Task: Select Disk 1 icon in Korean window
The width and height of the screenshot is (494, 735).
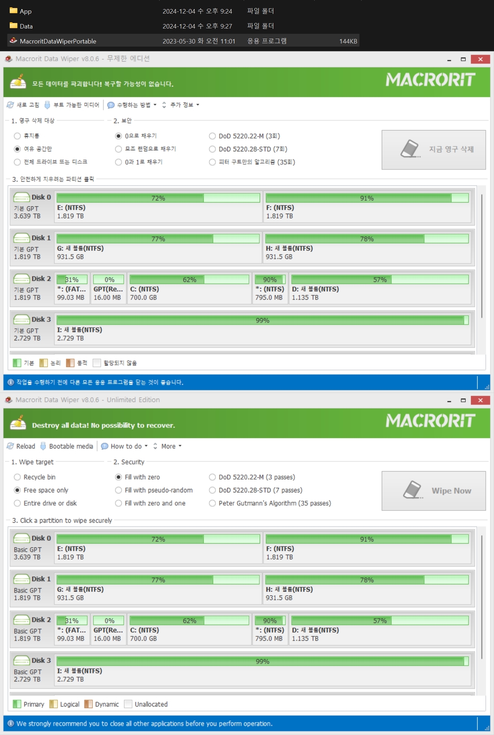Action: click(22, 238)
